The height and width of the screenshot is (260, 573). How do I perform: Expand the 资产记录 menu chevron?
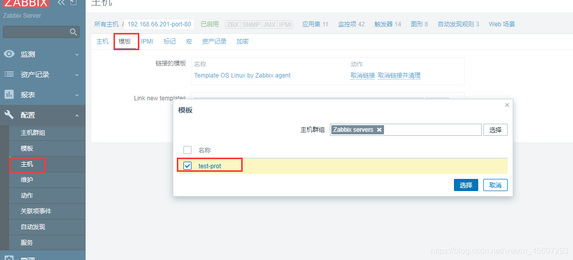click(77, 75)
